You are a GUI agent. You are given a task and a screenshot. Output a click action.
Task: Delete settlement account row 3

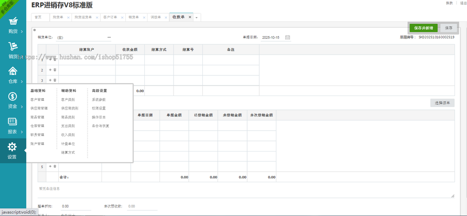[x=55, y=80]
